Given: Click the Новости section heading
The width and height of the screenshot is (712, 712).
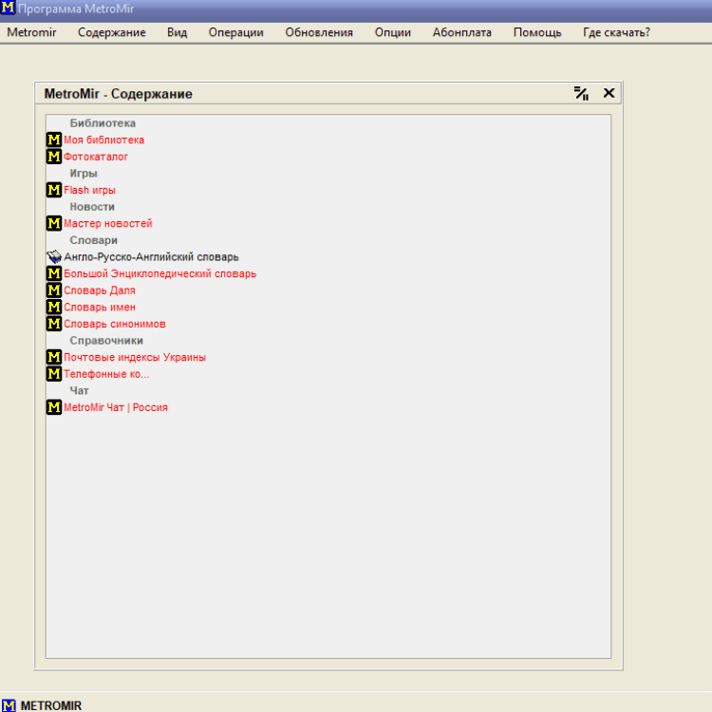Looking at the screenshot, I should [92, 207].
